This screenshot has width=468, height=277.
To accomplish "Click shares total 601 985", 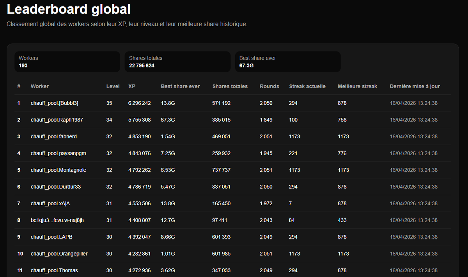I will [221, 254].
